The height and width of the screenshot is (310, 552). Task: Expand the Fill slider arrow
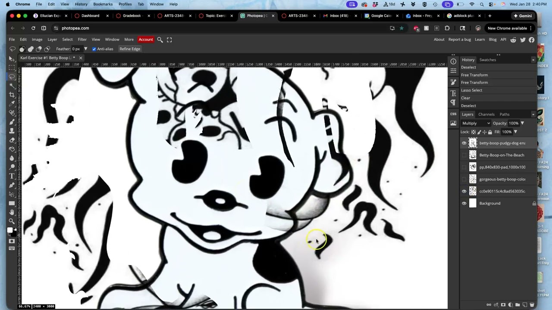click(x=515, y=132)
